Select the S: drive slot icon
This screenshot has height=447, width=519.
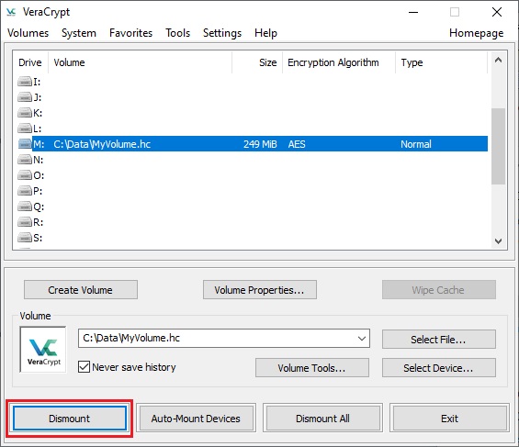click(x=25, y=238)
